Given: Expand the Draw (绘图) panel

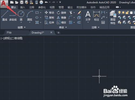Looking at the screenshot, I should click(x=22, y=27).
